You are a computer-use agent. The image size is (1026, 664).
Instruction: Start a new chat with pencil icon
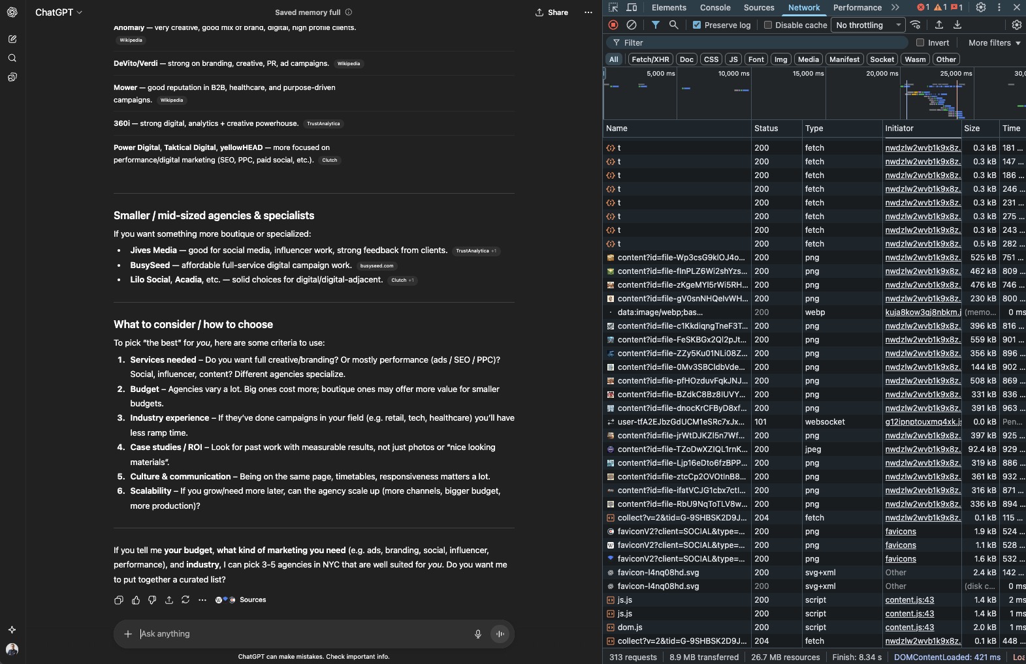(x=12, y=39)
